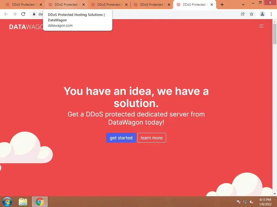
Task: Expand the tab search chevron
Action: [x=243, y=5]
